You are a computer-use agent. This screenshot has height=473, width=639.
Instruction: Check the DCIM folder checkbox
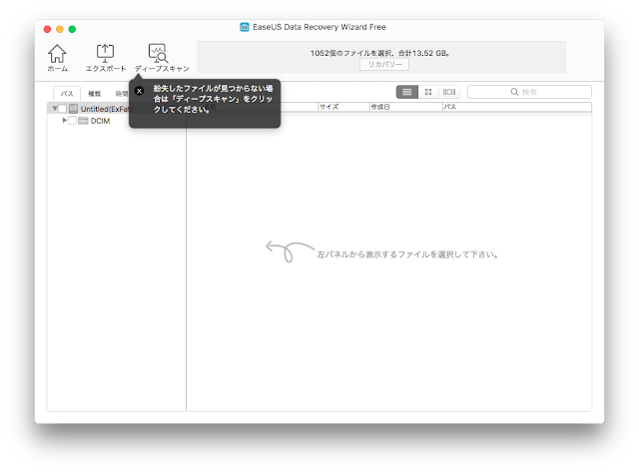[72, 121]
